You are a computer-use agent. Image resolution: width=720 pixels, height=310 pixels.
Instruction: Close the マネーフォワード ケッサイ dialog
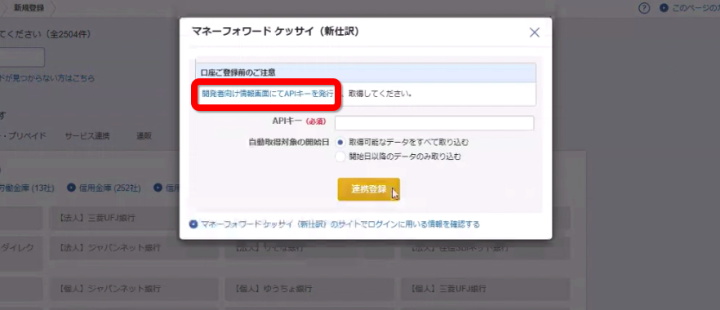point(534,33)
